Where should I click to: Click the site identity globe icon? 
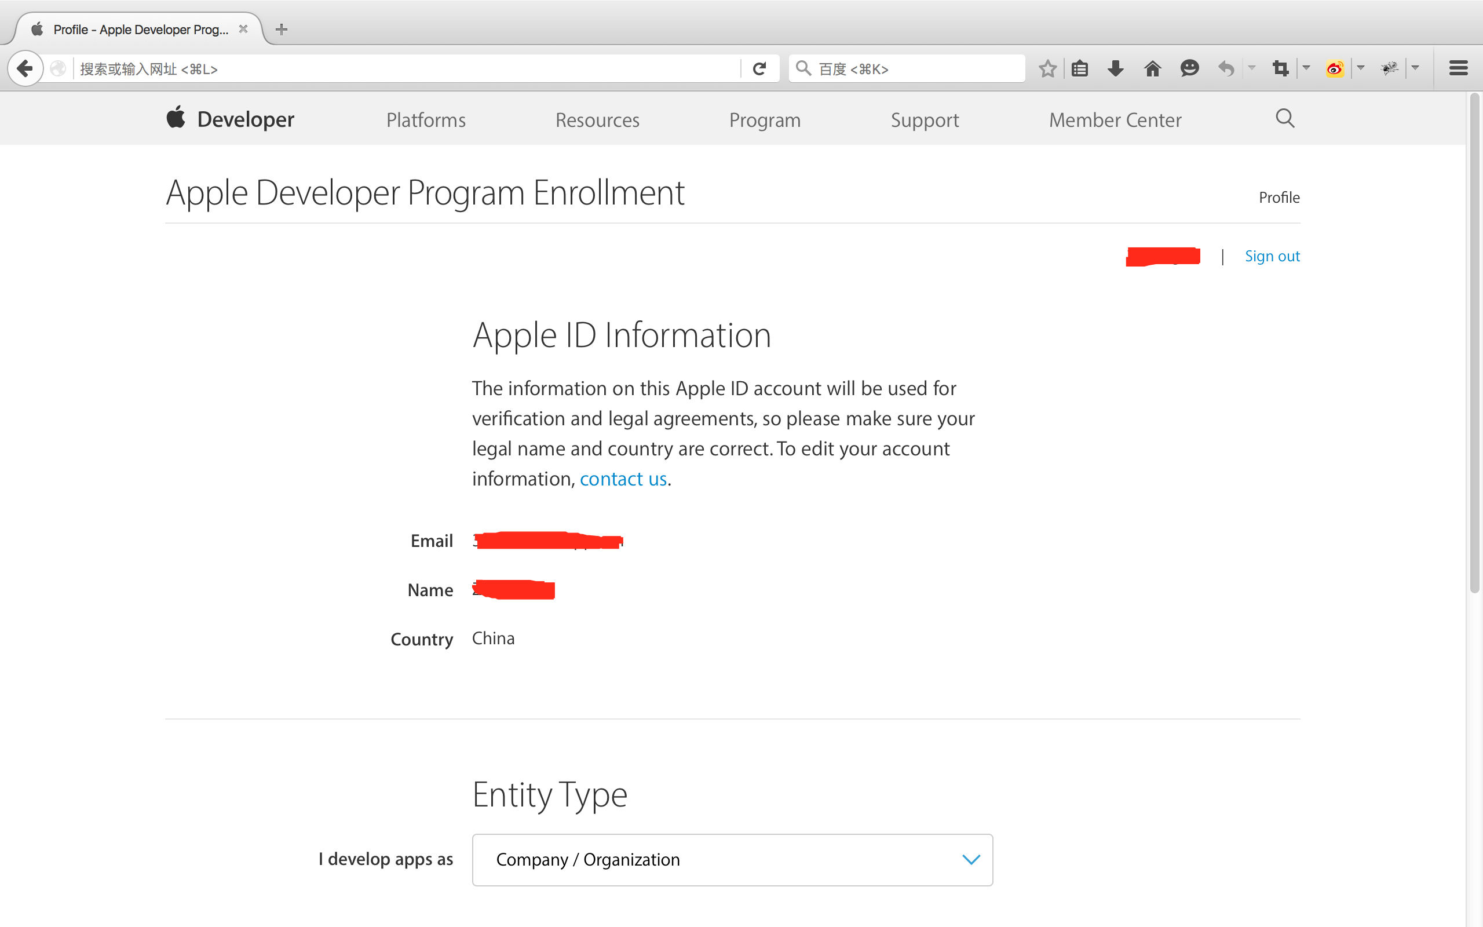pos(58,69)
